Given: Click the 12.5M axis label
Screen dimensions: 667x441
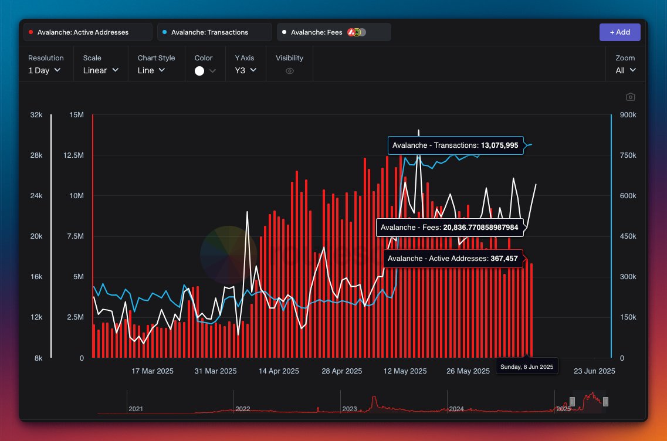Looking at the screenshot, I should (x=73, y=155).
